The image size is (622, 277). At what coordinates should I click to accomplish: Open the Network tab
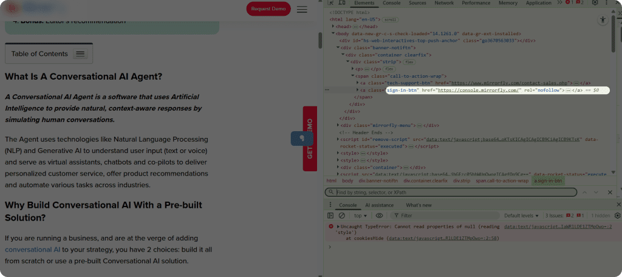444,3
